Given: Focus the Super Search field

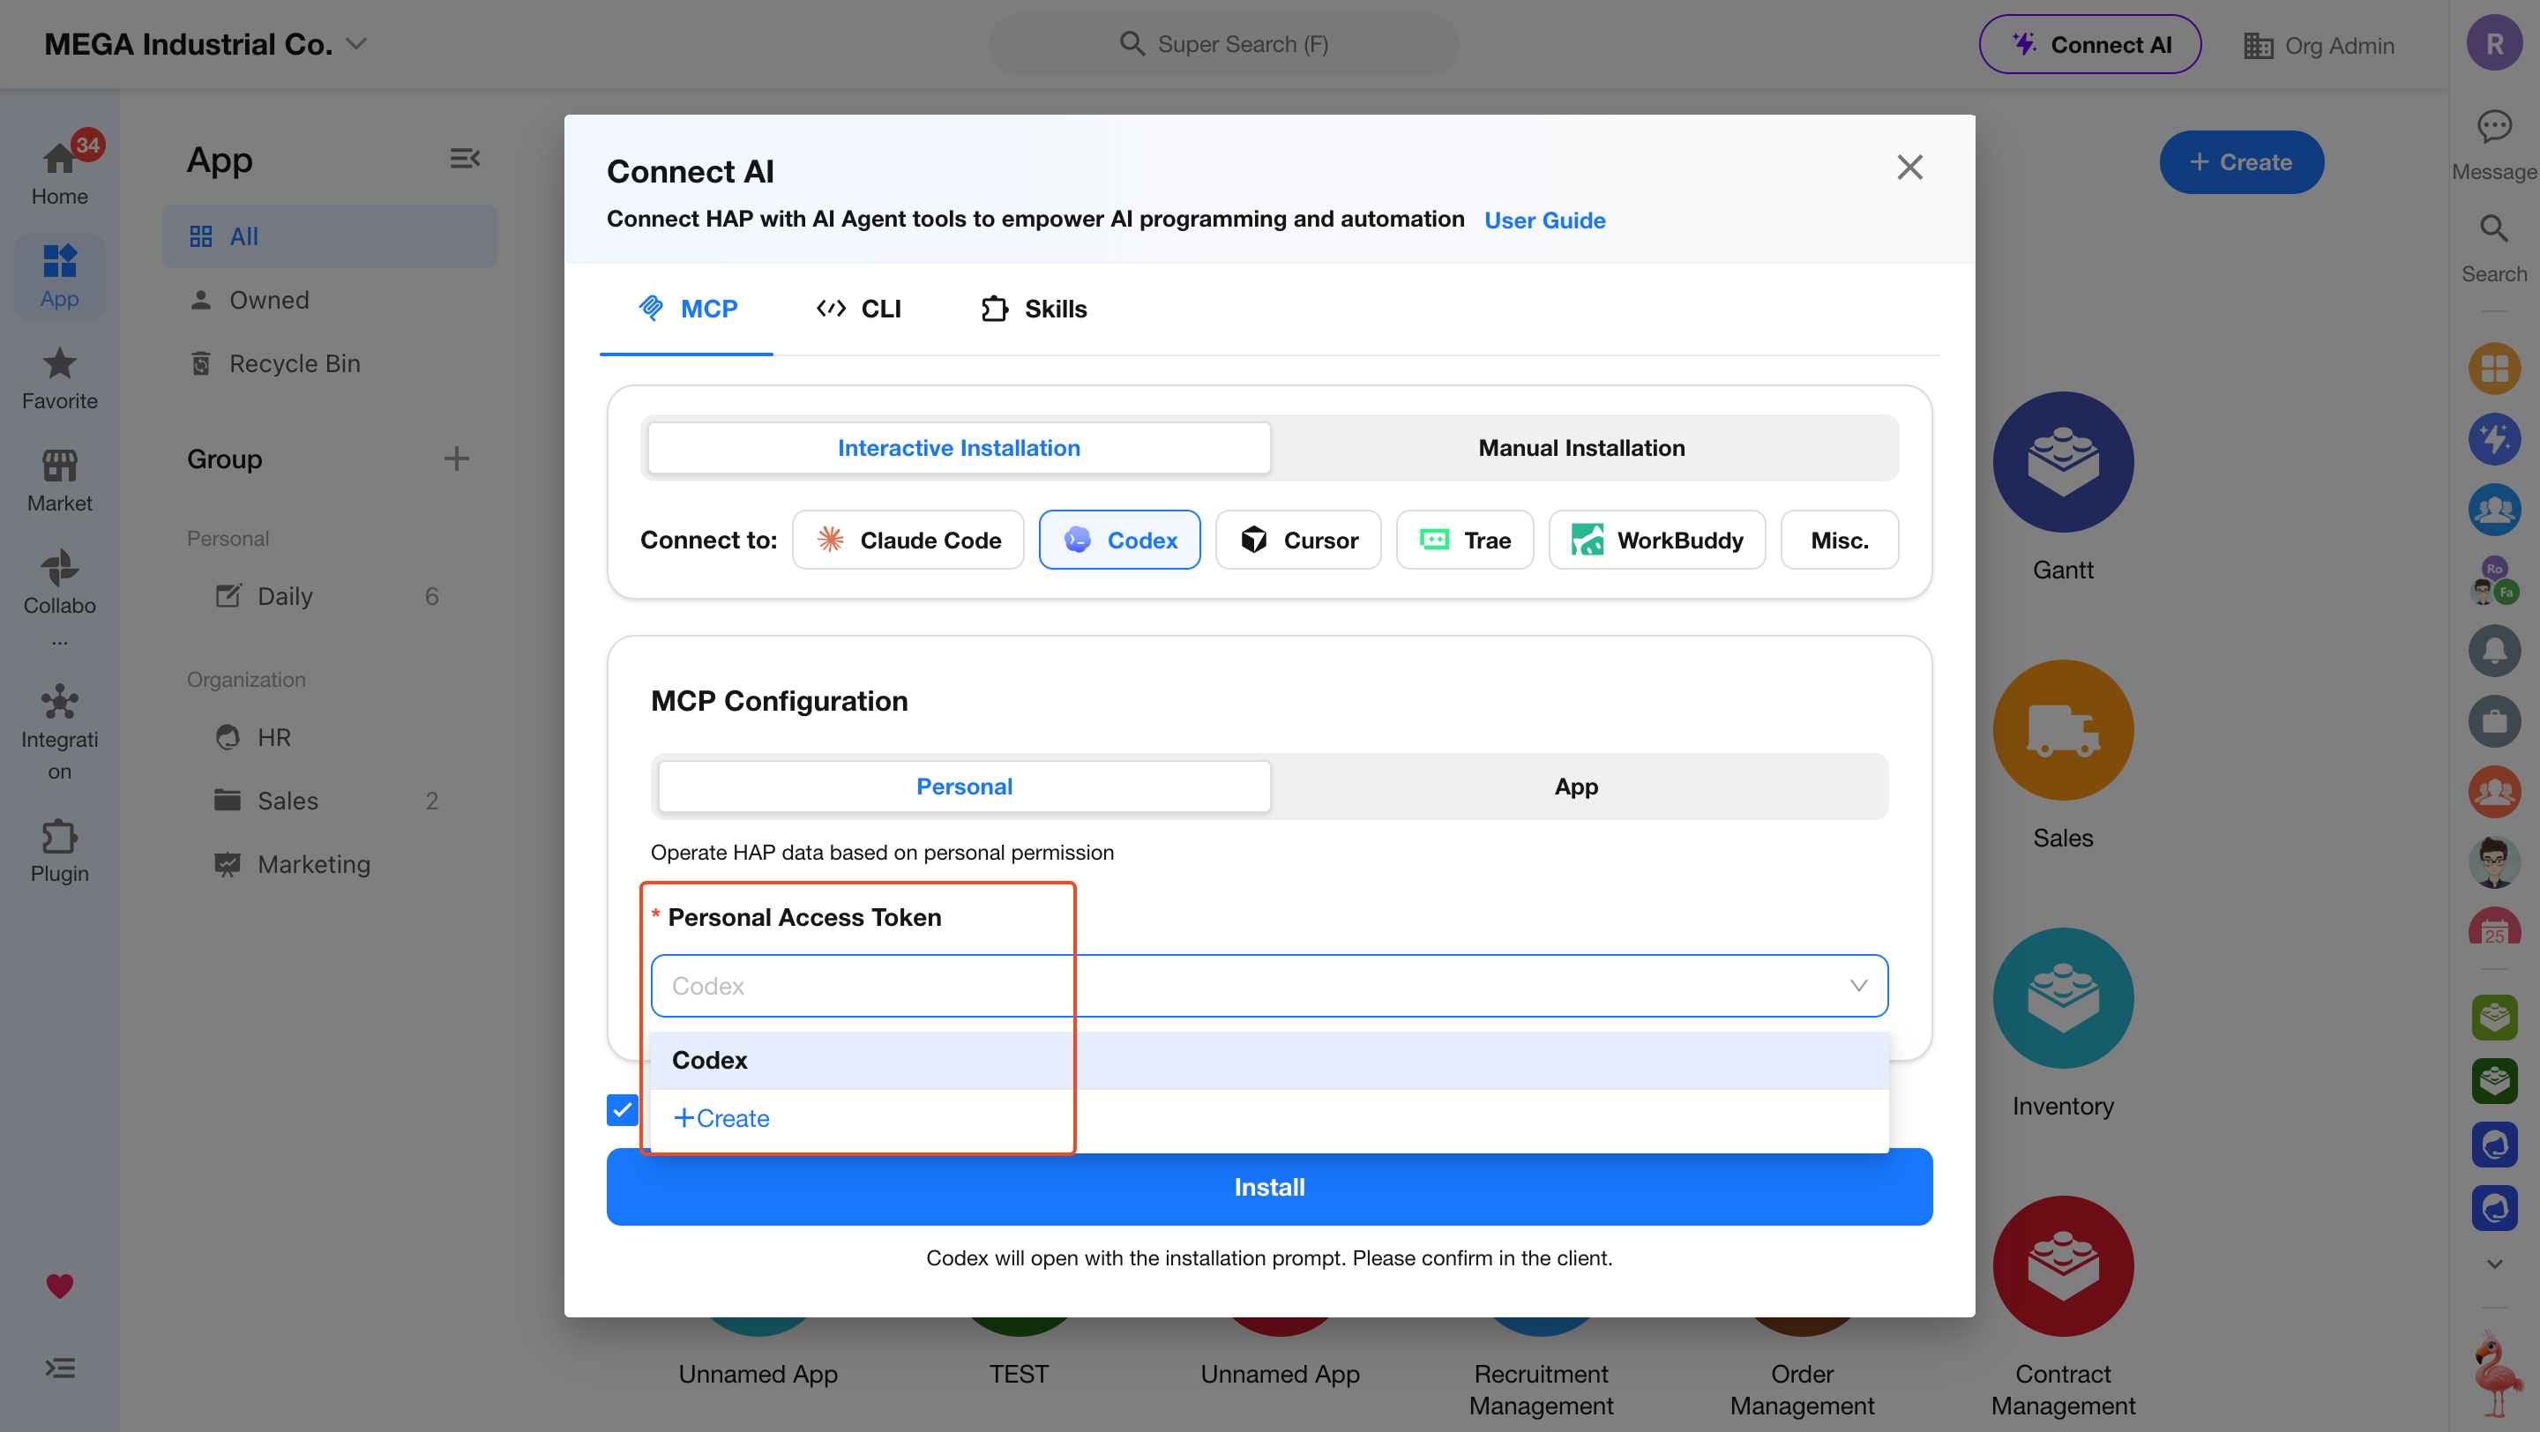Looking at the screenshot, I should tap(1222, 44).
